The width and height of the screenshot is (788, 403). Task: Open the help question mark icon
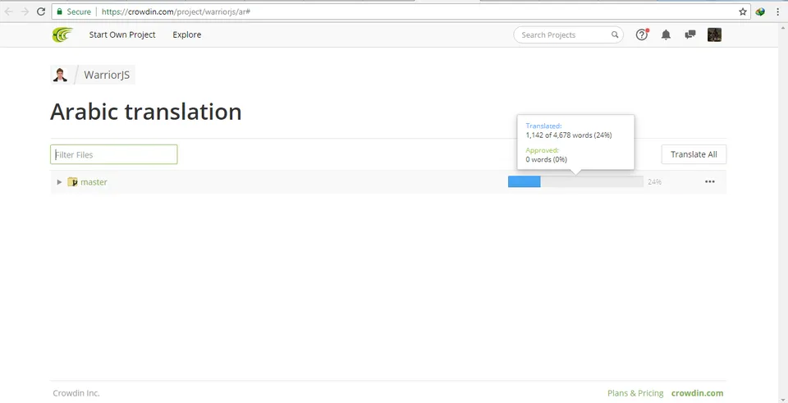(x=642, y=34)
